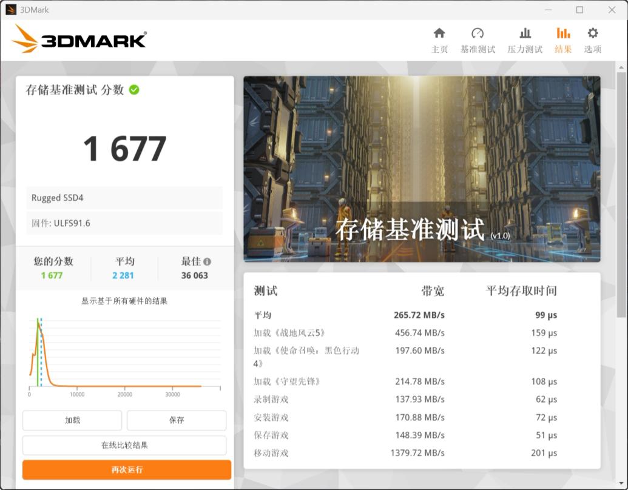628x490 pixels.
Task: Open the 显示基于所有硬件的结果 filter
Action: 126,301
